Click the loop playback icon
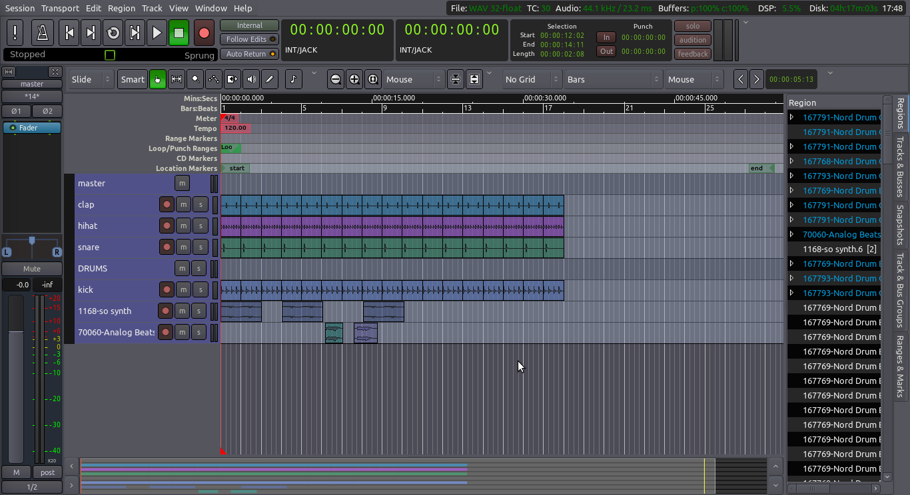This screenshot has height=495, width=910. tap(113, 33)
